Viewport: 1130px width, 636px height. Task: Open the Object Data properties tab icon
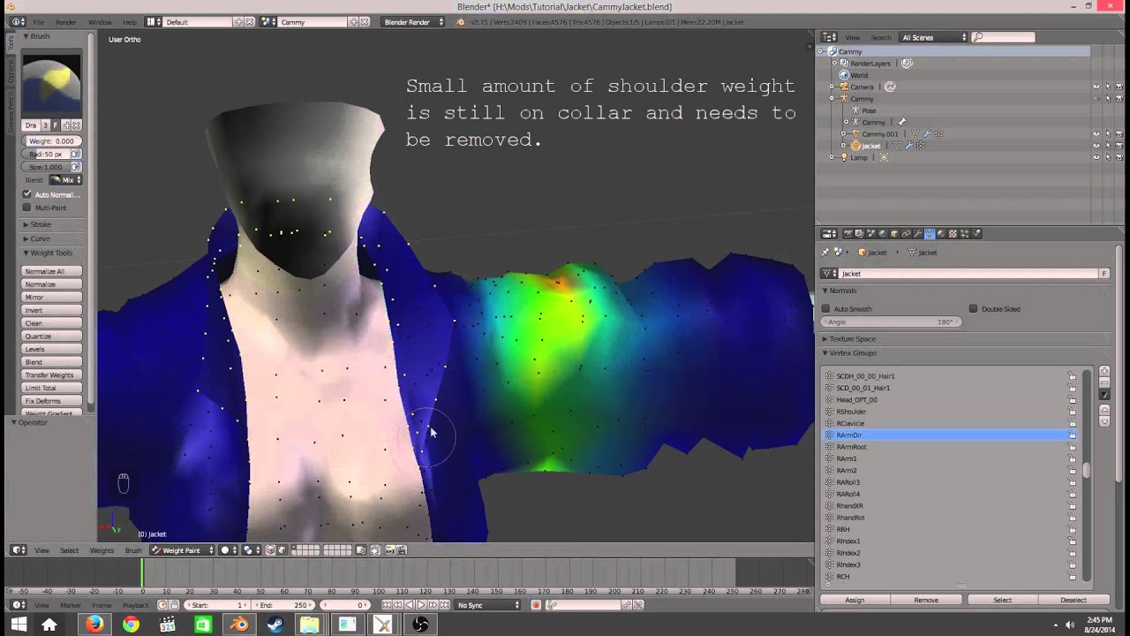[x=930, y=234]
